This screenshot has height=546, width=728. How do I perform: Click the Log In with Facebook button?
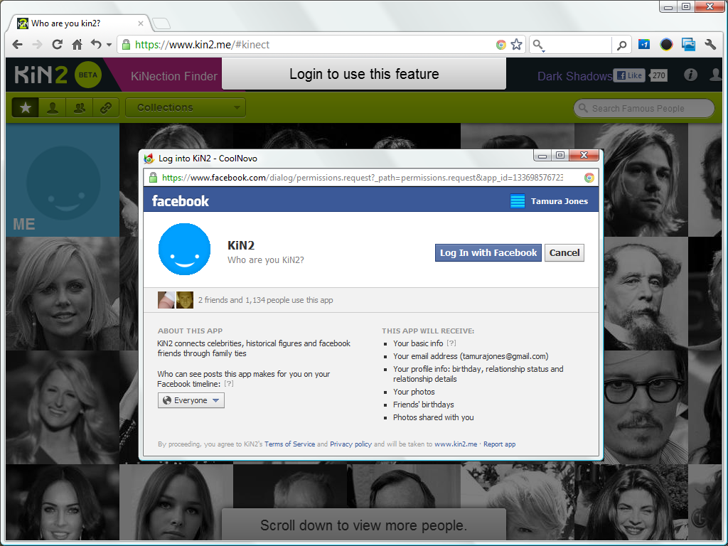pyautogui.click(x=488, y=252)
